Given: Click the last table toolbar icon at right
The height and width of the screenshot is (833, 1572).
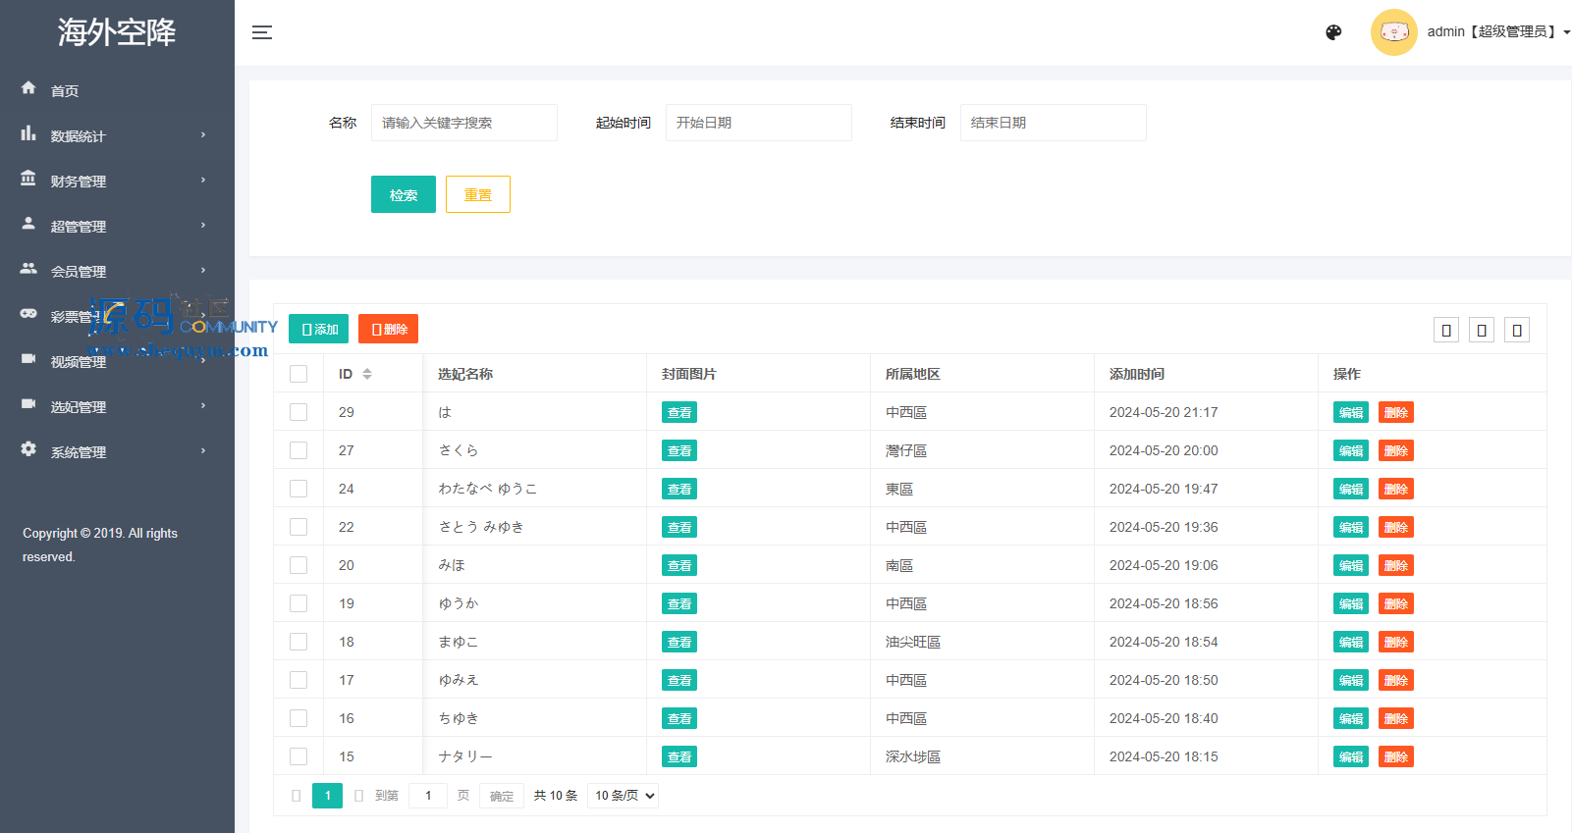Looking at the screenshot, I should coord(1517,330).
